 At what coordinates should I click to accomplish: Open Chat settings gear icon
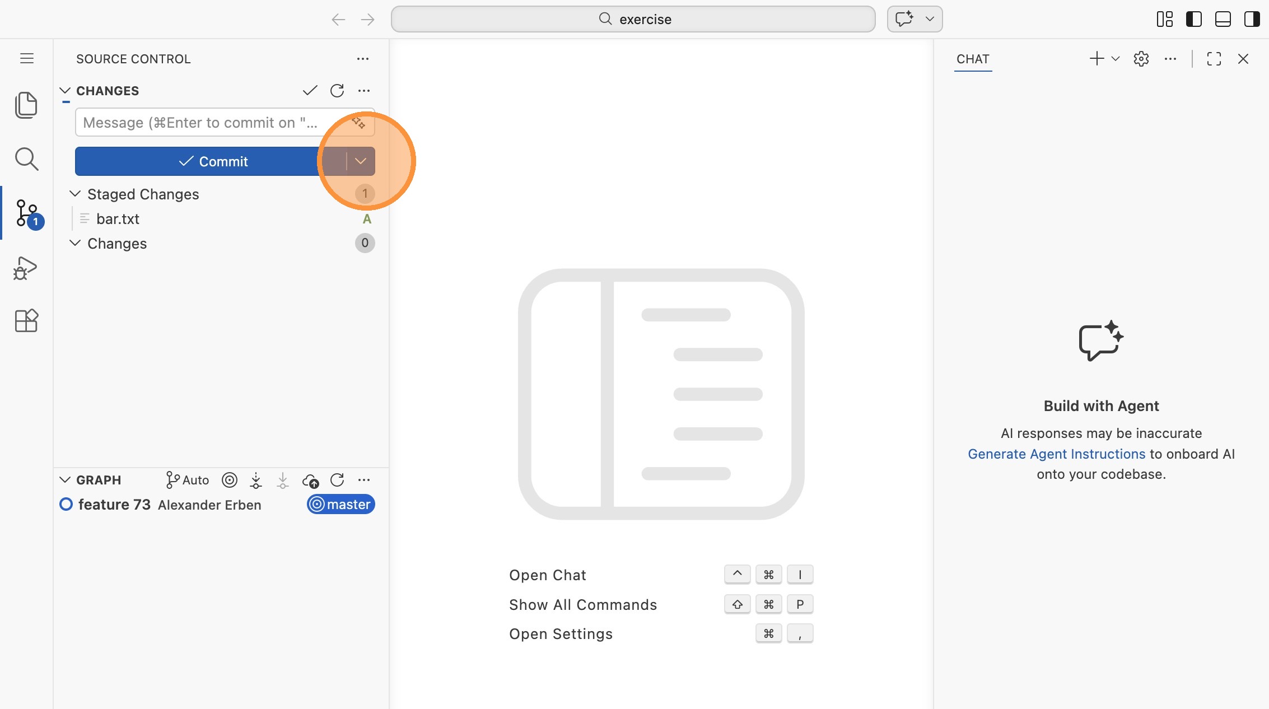click(x=1141, y=59)
